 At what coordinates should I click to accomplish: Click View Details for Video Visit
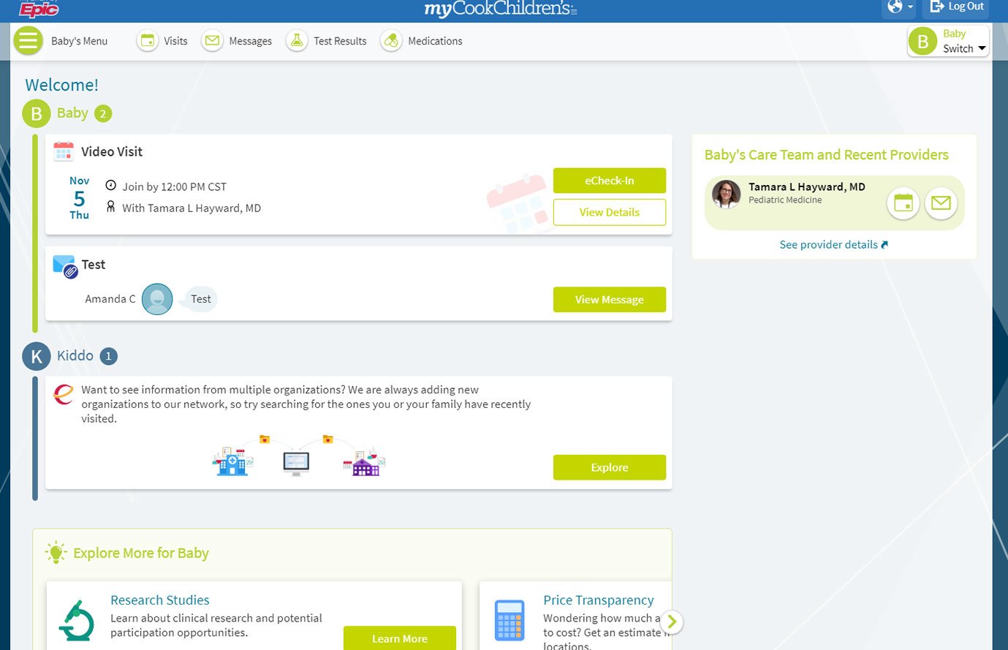click(609, 212)
